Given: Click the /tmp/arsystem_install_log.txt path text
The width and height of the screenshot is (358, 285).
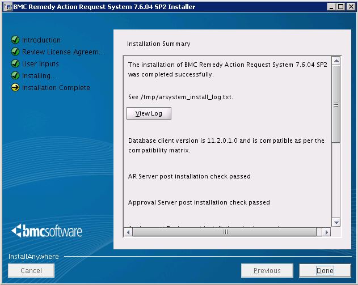Looking at the screenshot, I should point(187,97).
